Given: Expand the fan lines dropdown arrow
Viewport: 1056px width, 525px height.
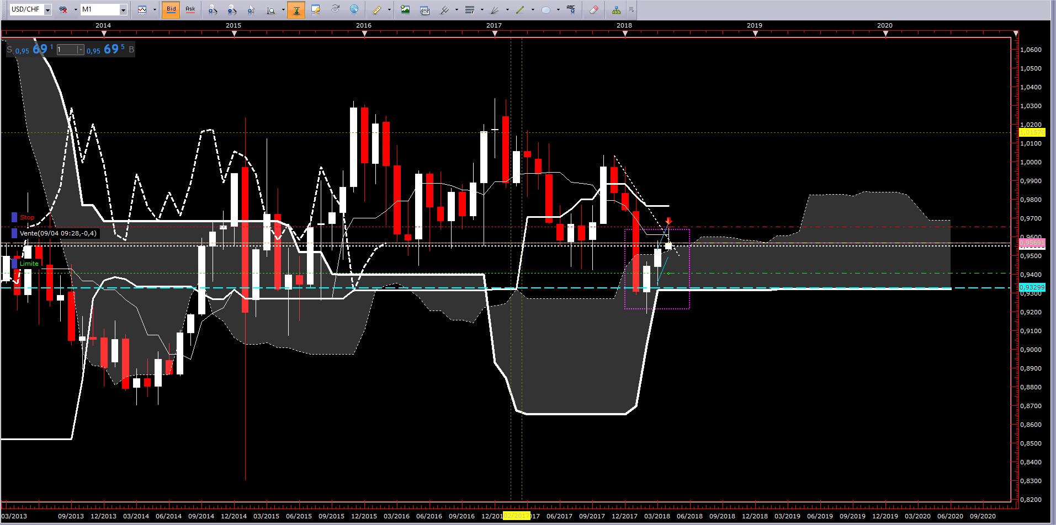Looking at the screenshot, I should (507, 9).
